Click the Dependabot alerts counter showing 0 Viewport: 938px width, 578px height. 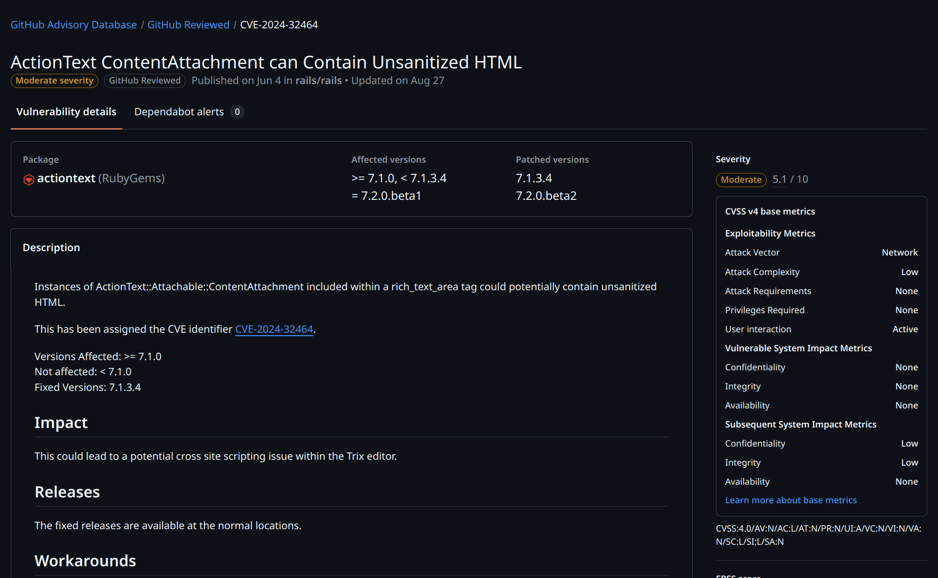point(237,112)
